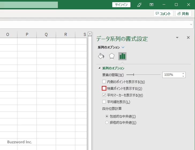The height and width of the screenshot is (150, 195).
Task: Open the ribbon display options icon
Action: pos(151,5)
